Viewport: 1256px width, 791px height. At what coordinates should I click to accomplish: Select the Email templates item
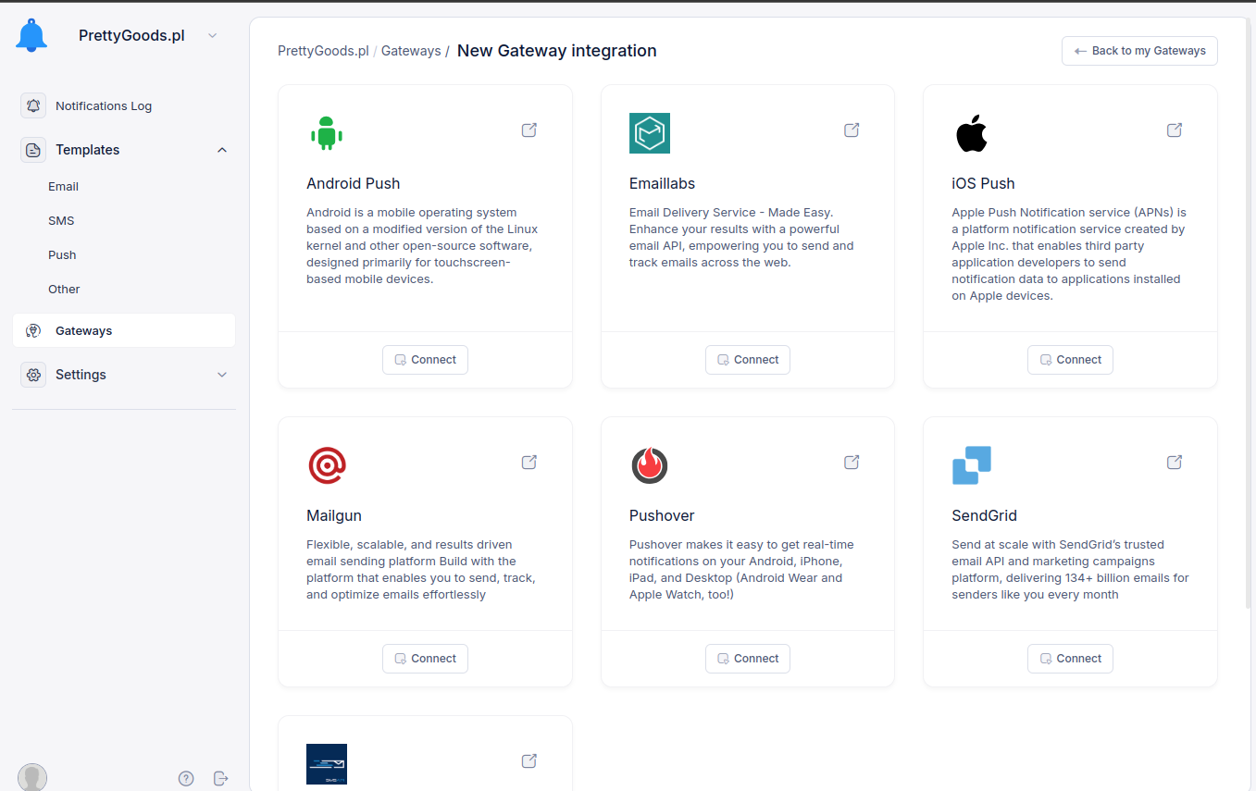click(x=64, y=186)
